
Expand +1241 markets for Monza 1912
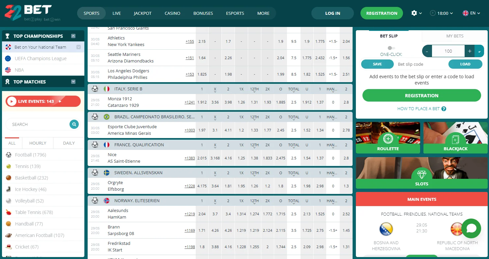coord(190,102)
